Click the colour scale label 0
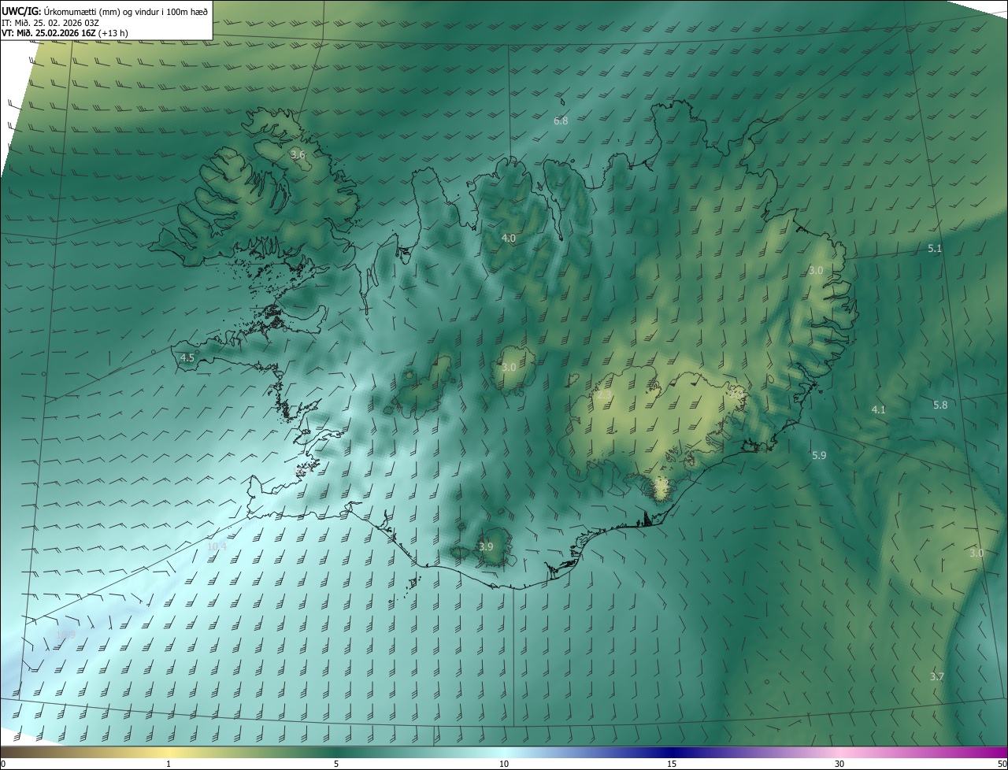The image size is (1008, 770). (3, 764)
